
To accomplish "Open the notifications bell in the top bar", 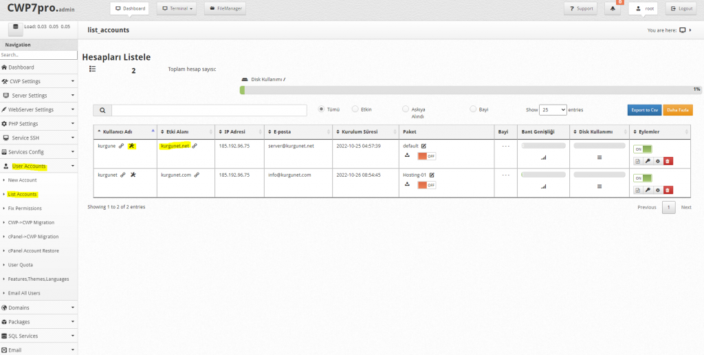I will coord(613,8).
